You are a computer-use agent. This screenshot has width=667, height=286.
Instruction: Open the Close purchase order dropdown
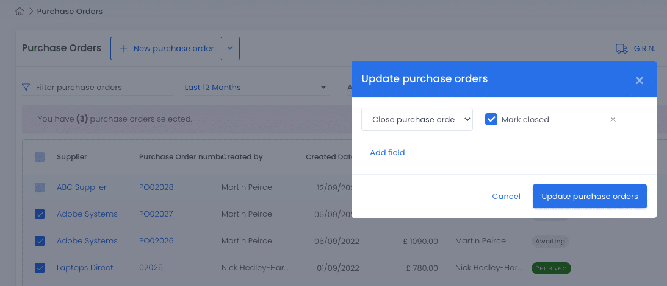pos(417,119)
